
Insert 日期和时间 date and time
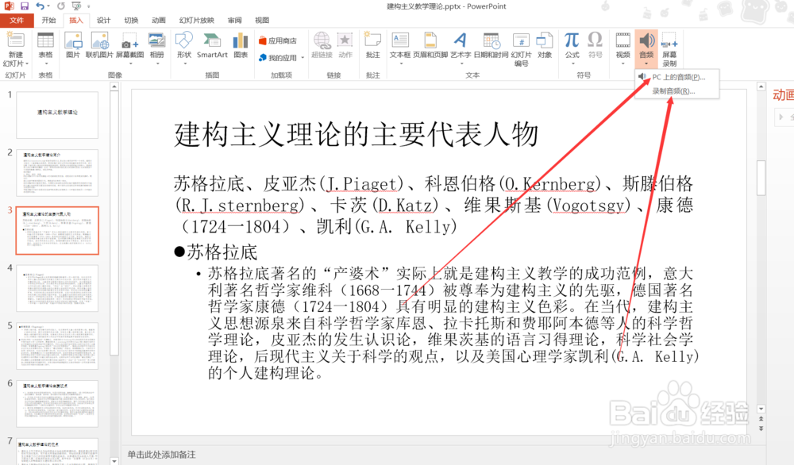click(491, 40)
